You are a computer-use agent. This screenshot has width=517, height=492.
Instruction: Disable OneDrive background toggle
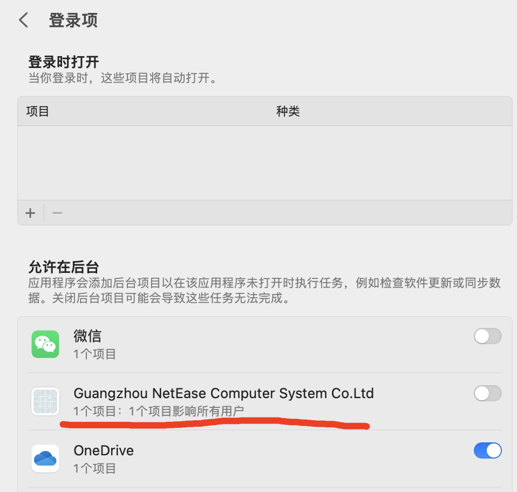coord(488,450)
